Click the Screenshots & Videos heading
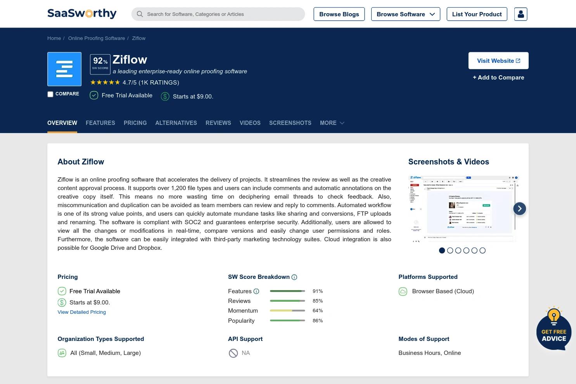The height and width of the screenshot is (384, 576). (449, 162)
